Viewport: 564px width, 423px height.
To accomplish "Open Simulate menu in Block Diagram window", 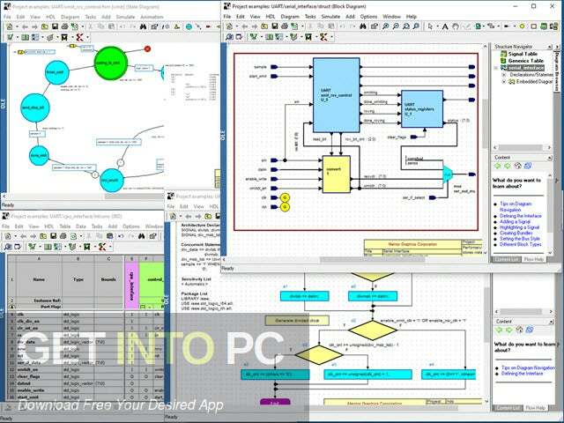I will click(x=330, y=17).
